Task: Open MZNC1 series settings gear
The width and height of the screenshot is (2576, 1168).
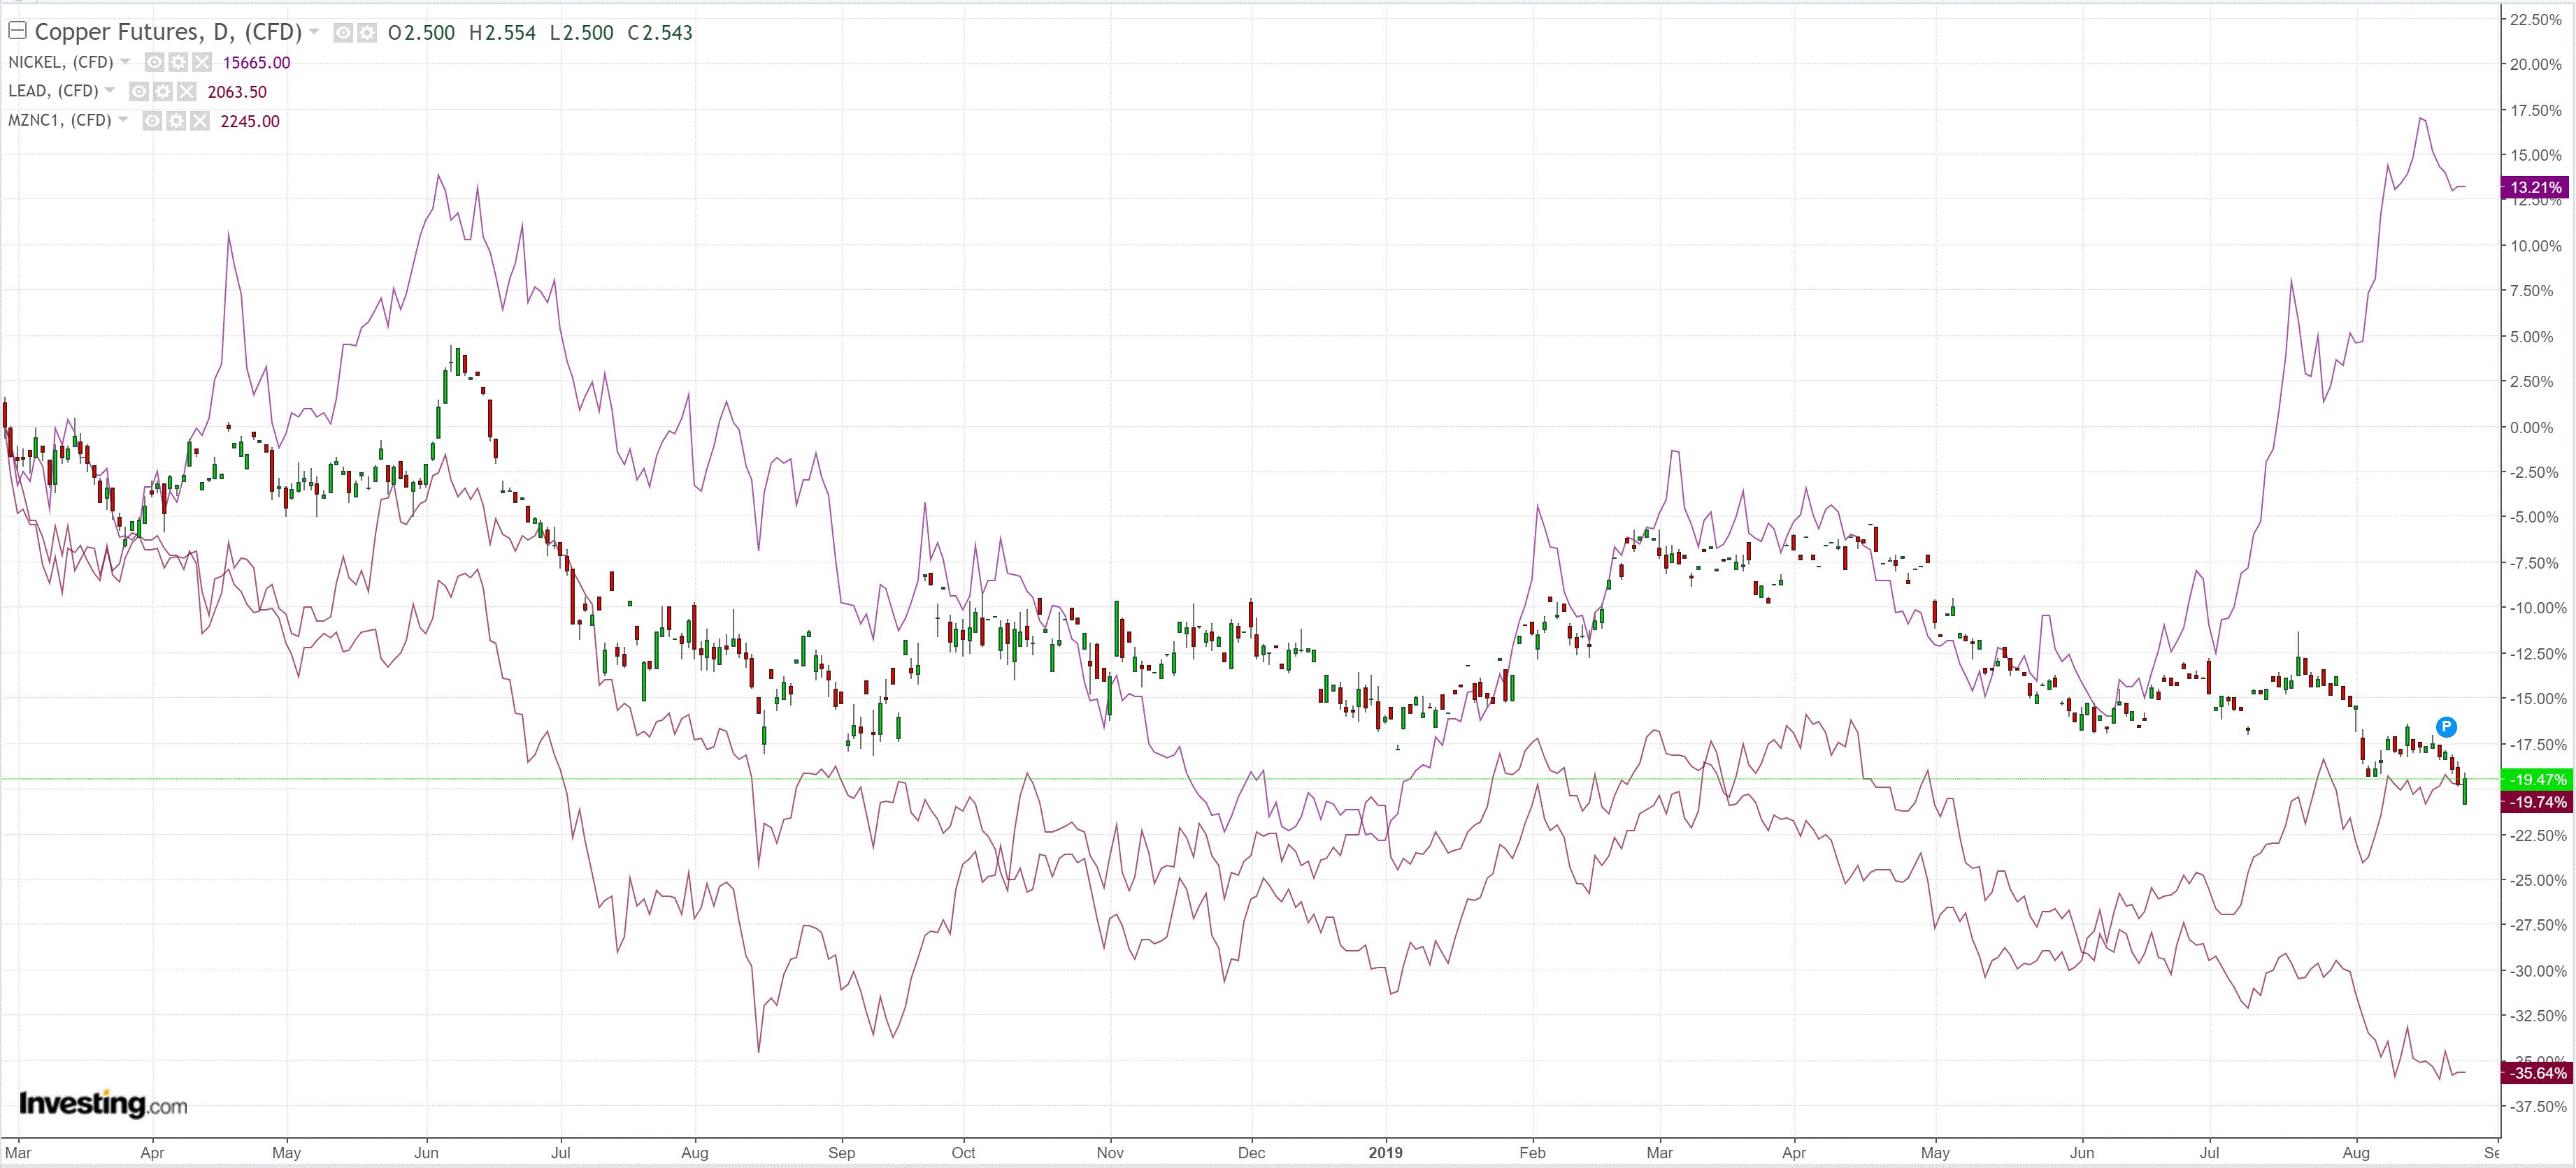Action: coord(176,121)
